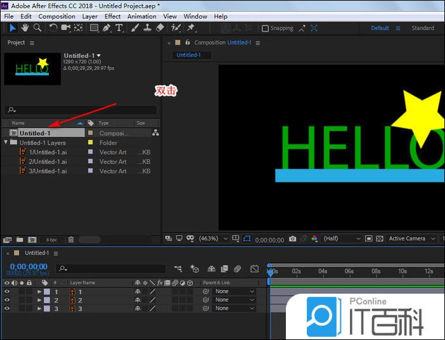The image size is (445, 340).
Task: Open the Composition menu
Action: [56, 16]
